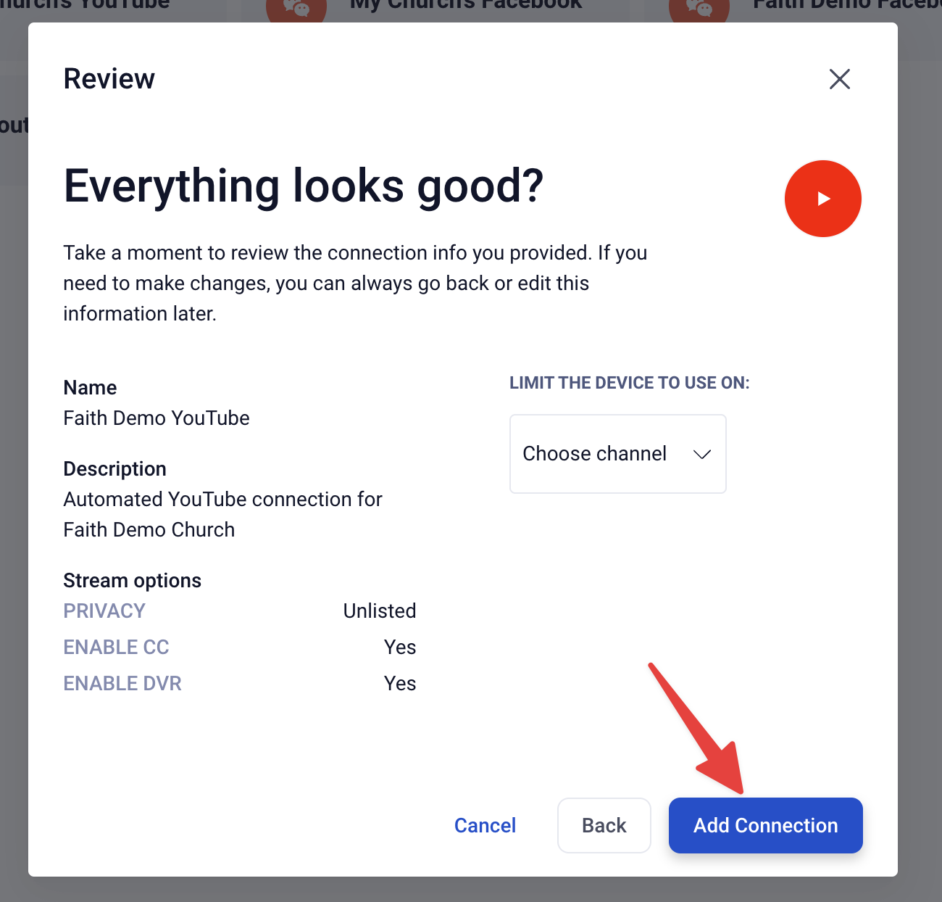Click the PRIVACY label
Viewport: 942px width, 902px height.
point(104,611)
